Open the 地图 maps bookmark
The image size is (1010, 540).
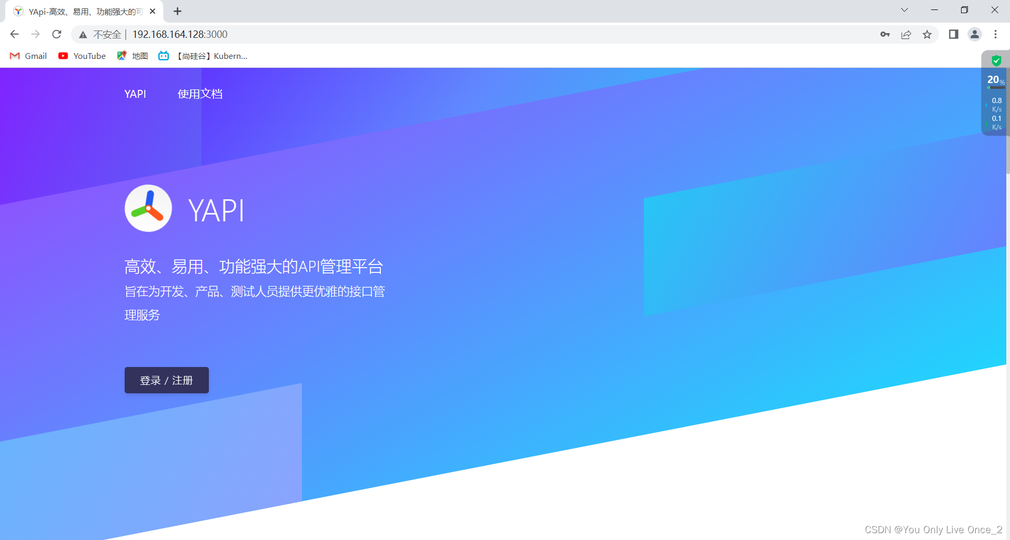tap(133, 56)
